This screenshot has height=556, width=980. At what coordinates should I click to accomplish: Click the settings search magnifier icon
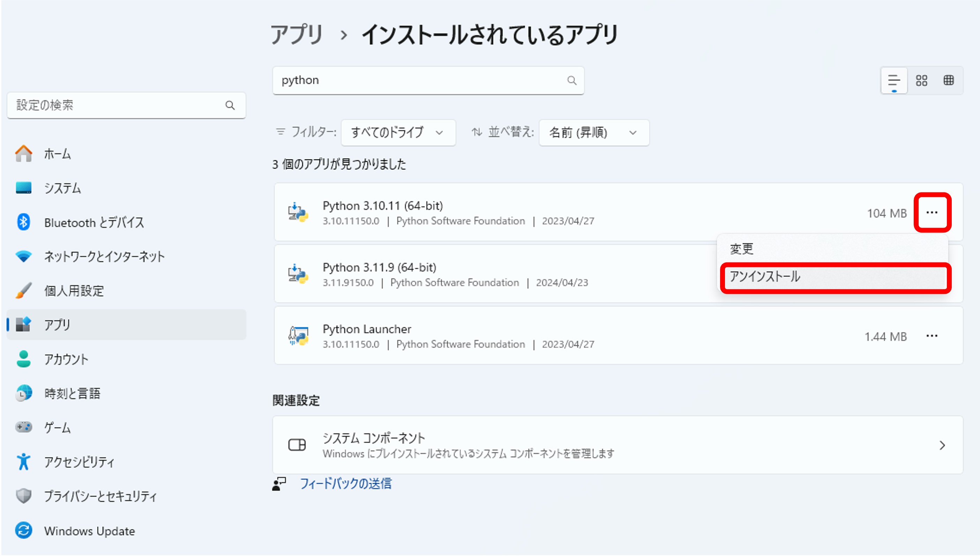click(x=230, y=105)
